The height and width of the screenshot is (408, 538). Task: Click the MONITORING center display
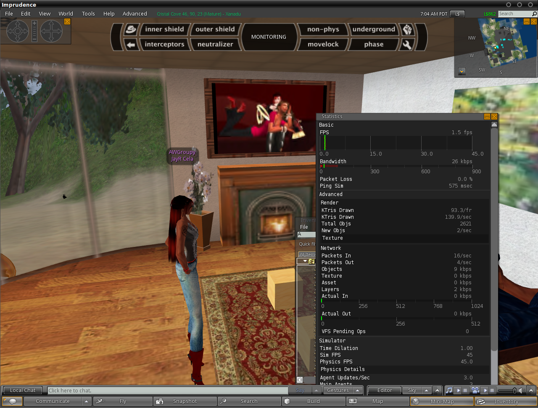[269, 37]
